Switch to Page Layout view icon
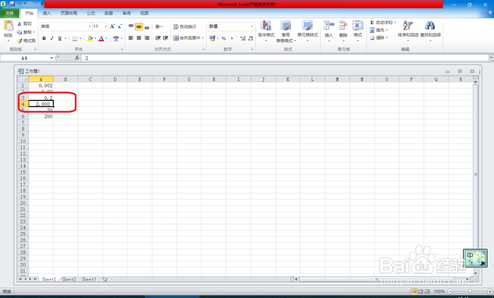The height and width of the screenshot is (298, 494). pyautogui.click(x=420, y=292)
